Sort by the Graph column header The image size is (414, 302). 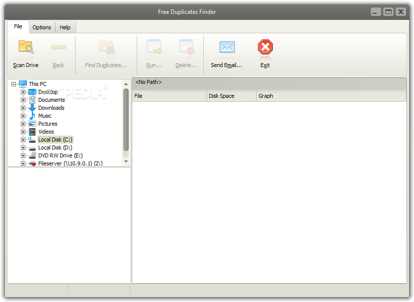coord(331,96)
